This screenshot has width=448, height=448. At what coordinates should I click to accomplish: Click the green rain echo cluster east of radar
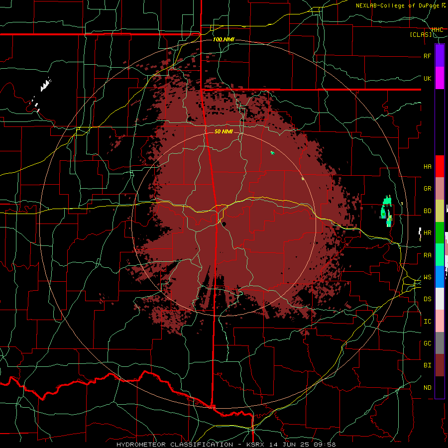pyautogui.click(x=387, y=211)
